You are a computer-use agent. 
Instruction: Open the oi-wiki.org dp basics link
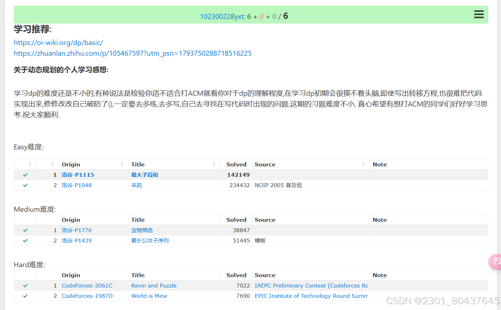click(58, 42)
